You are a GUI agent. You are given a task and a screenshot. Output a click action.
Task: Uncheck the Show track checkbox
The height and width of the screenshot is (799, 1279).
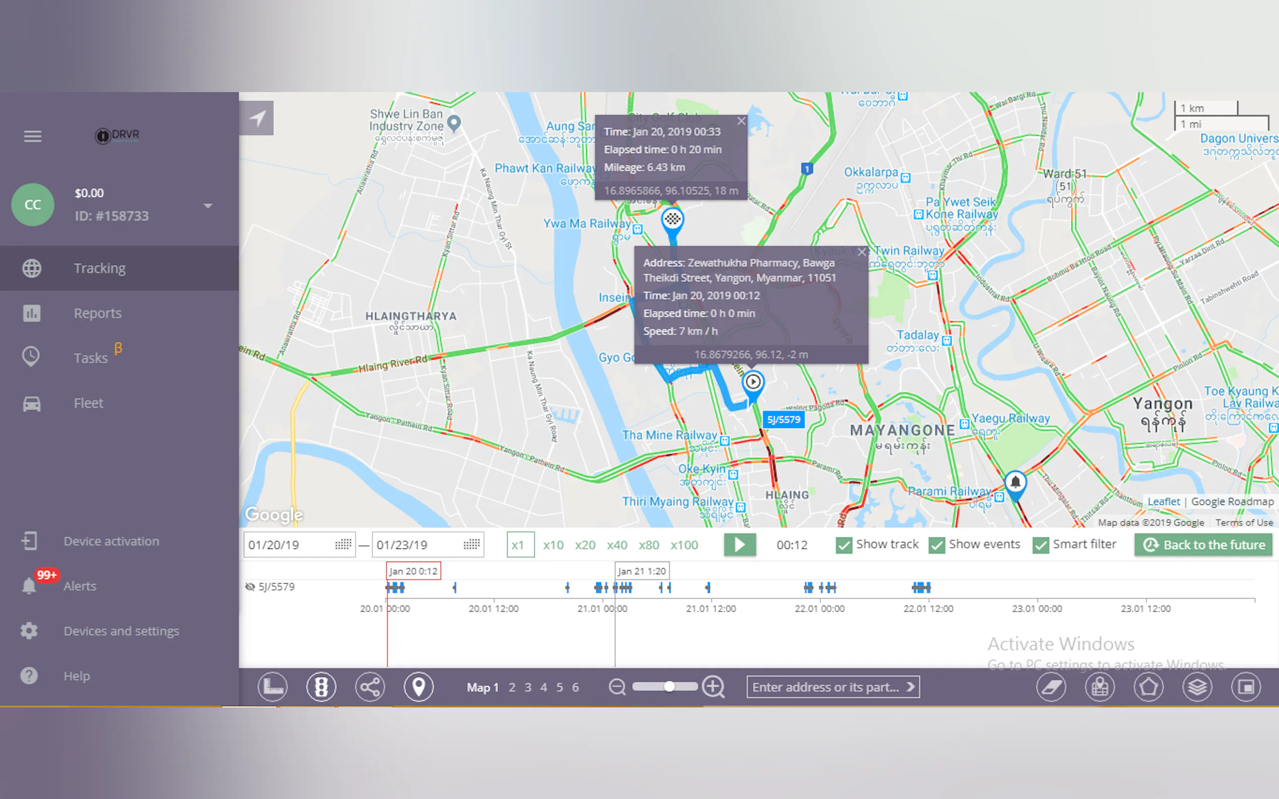[x=844, y=545]
